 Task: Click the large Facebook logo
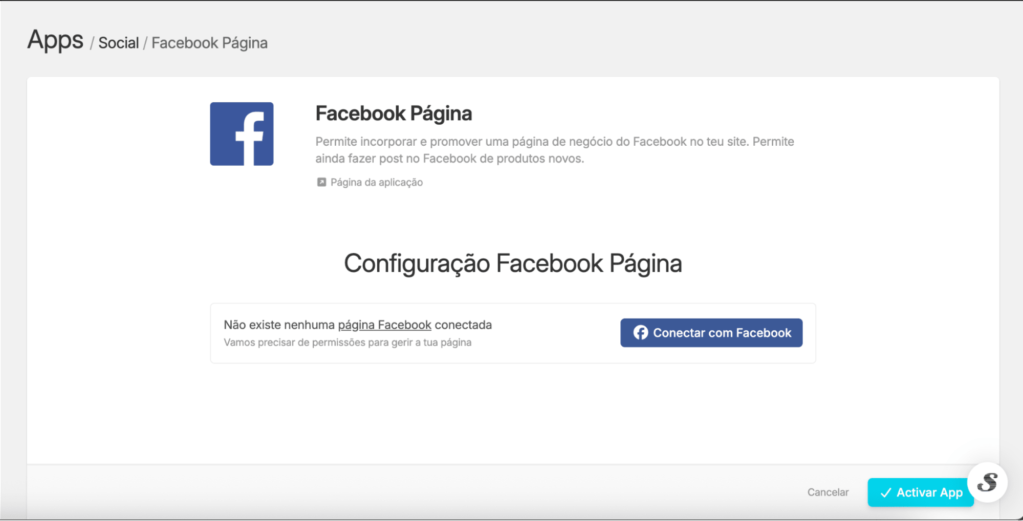[x=242, y=134]
